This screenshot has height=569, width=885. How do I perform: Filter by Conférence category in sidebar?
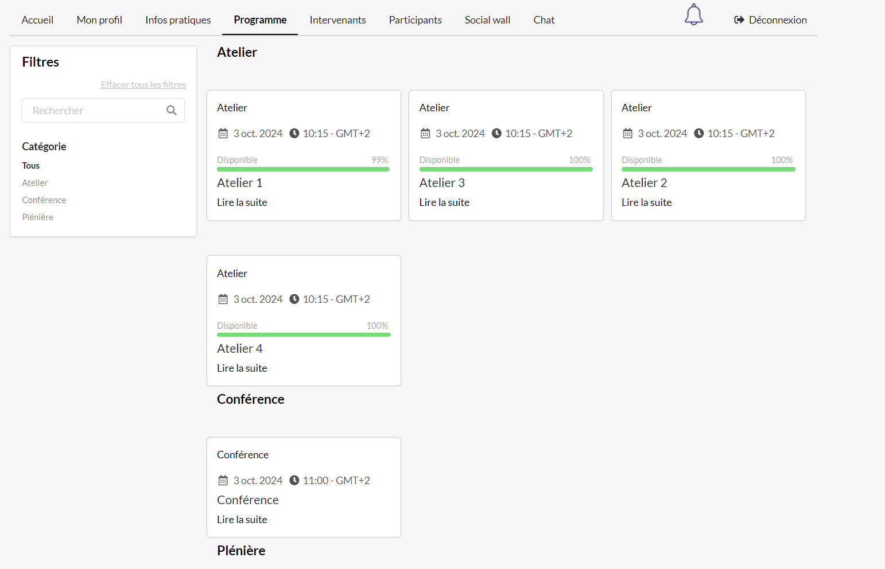(x=44, y=200)
